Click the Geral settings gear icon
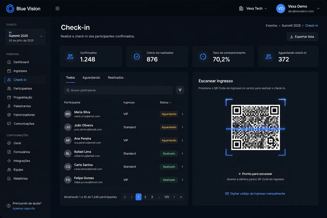Screen dimensions: 327x218 click(x=9, y=143)
